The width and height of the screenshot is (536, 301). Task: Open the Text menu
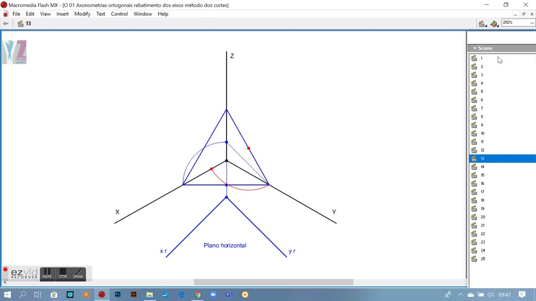100,14
